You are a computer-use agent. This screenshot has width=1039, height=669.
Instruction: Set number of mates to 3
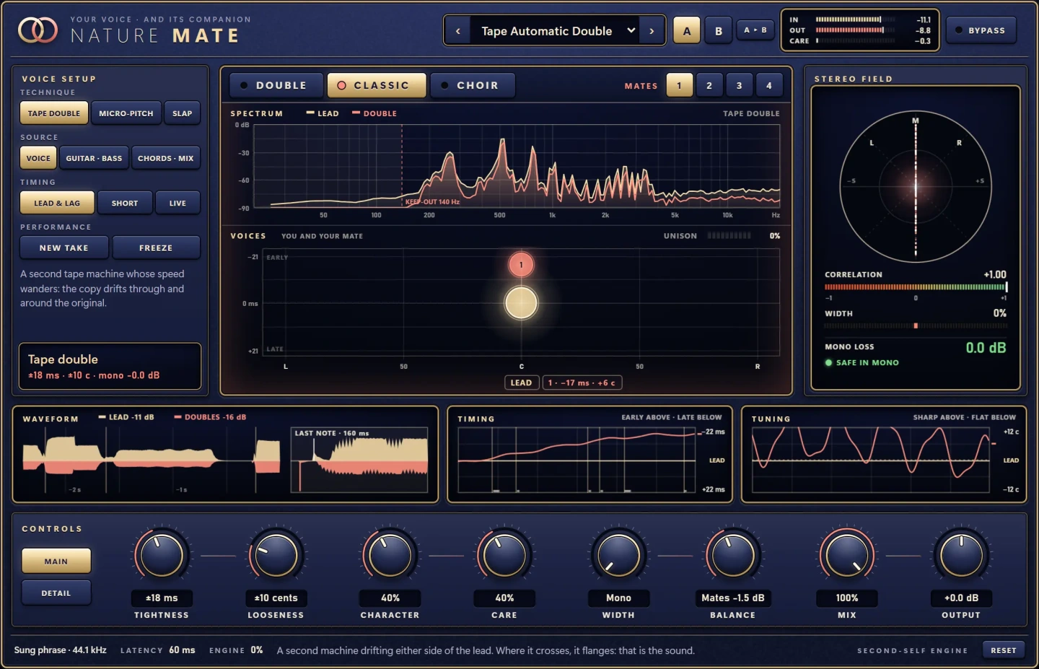[x=739, y=85]
